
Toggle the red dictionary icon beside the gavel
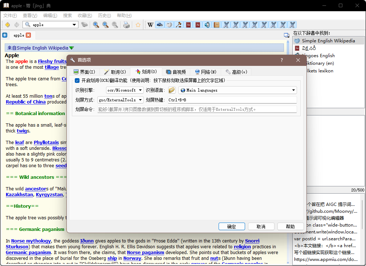[188, 25]
